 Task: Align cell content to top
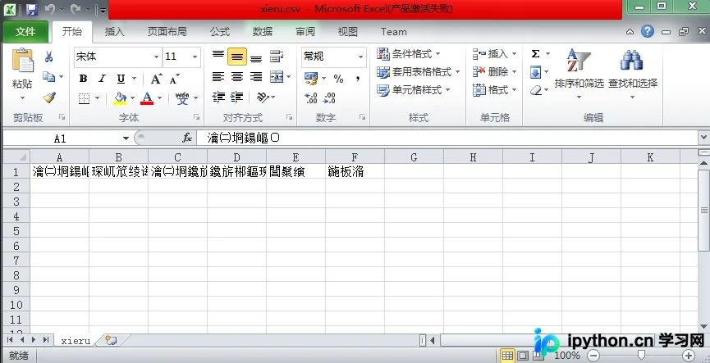[x=218, y=56]
